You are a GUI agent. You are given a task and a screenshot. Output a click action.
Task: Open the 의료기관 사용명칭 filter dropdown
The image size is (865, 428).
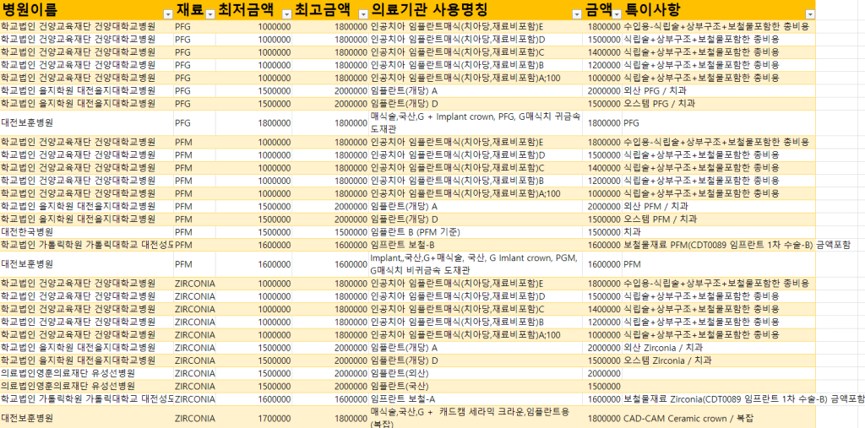tap(578, 15)
